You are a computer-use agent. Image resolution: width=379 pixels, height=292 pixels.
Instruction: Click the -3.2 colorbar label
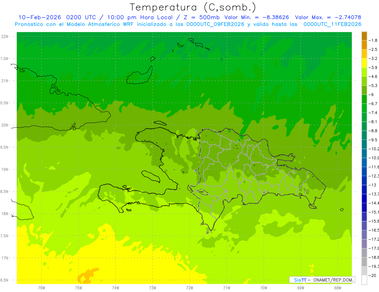pos(373,59)
